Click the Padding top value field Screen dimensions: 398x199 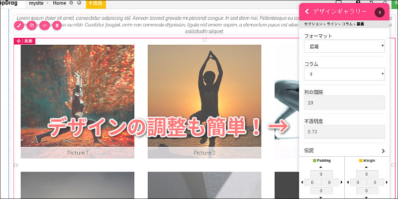pos(321,174)
